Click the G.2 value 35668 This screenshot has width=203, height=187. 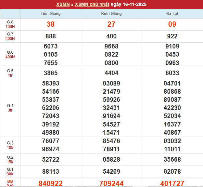coord(172,160)
